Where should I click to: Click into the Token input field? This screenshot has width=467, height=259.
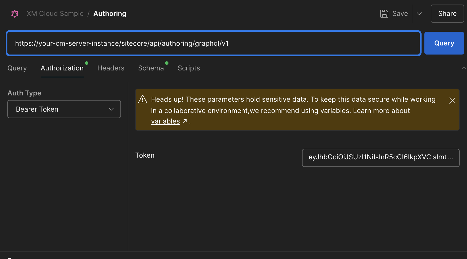[381, 158]
